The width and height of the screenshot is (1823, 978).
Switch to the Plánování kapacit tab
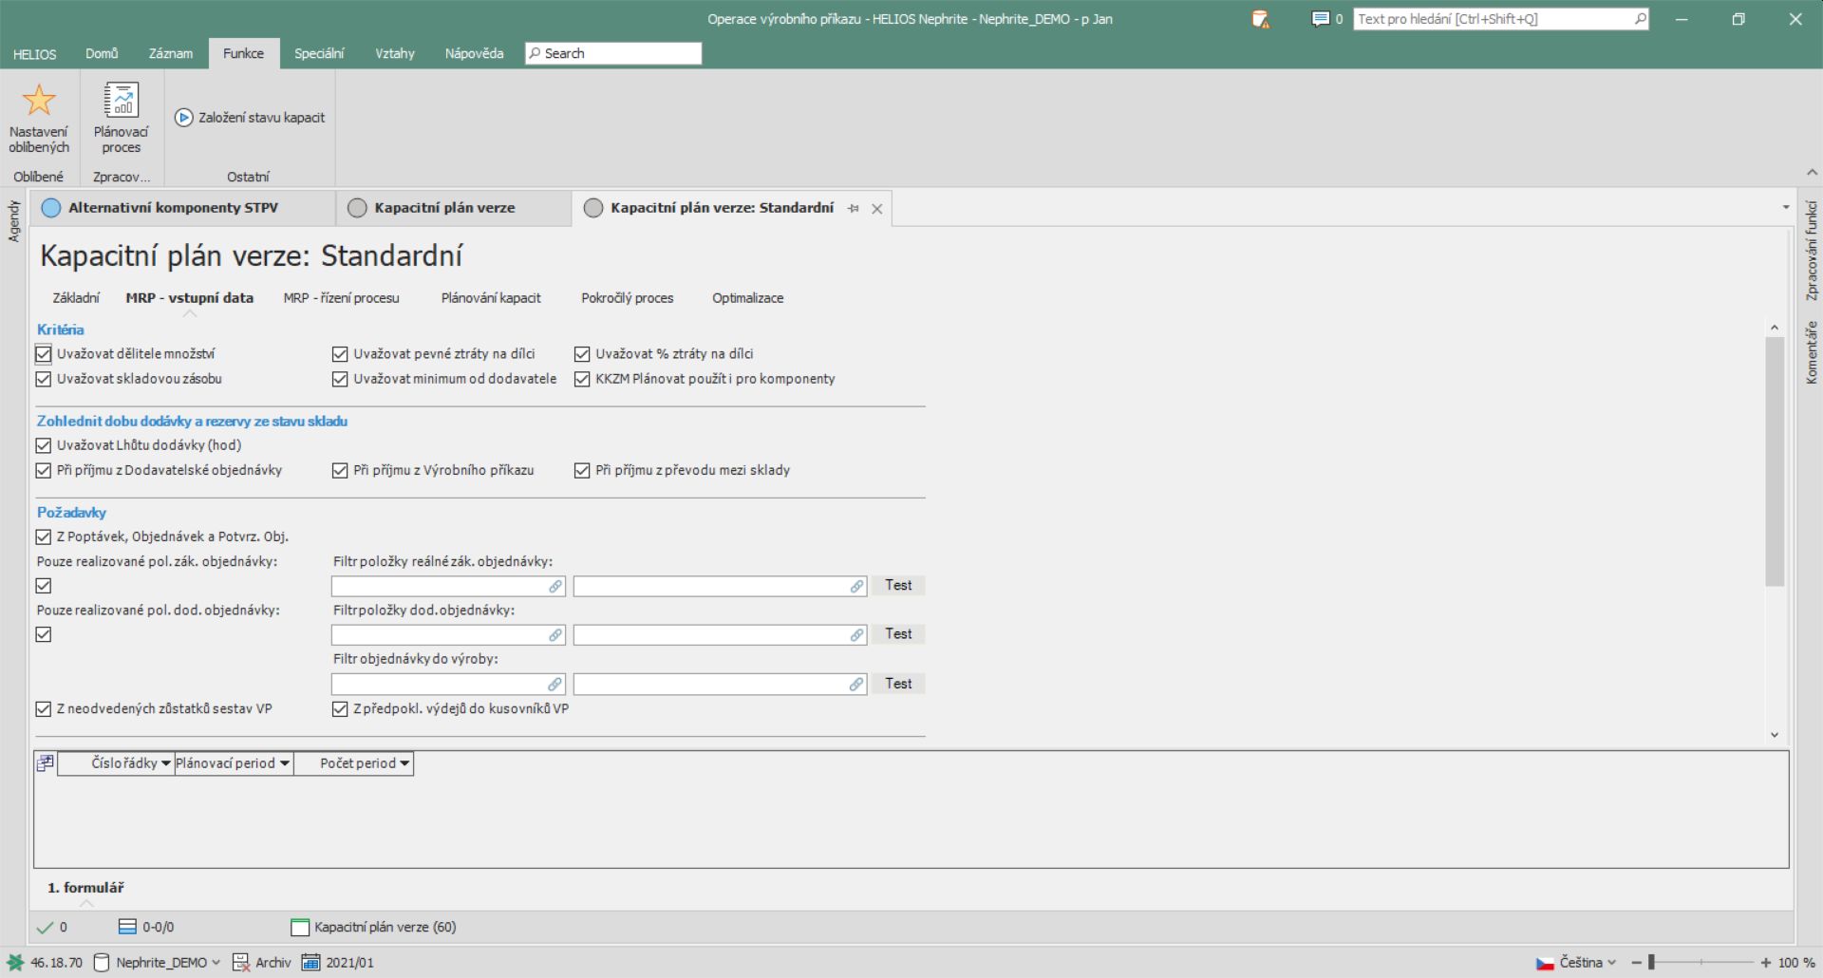490,298
